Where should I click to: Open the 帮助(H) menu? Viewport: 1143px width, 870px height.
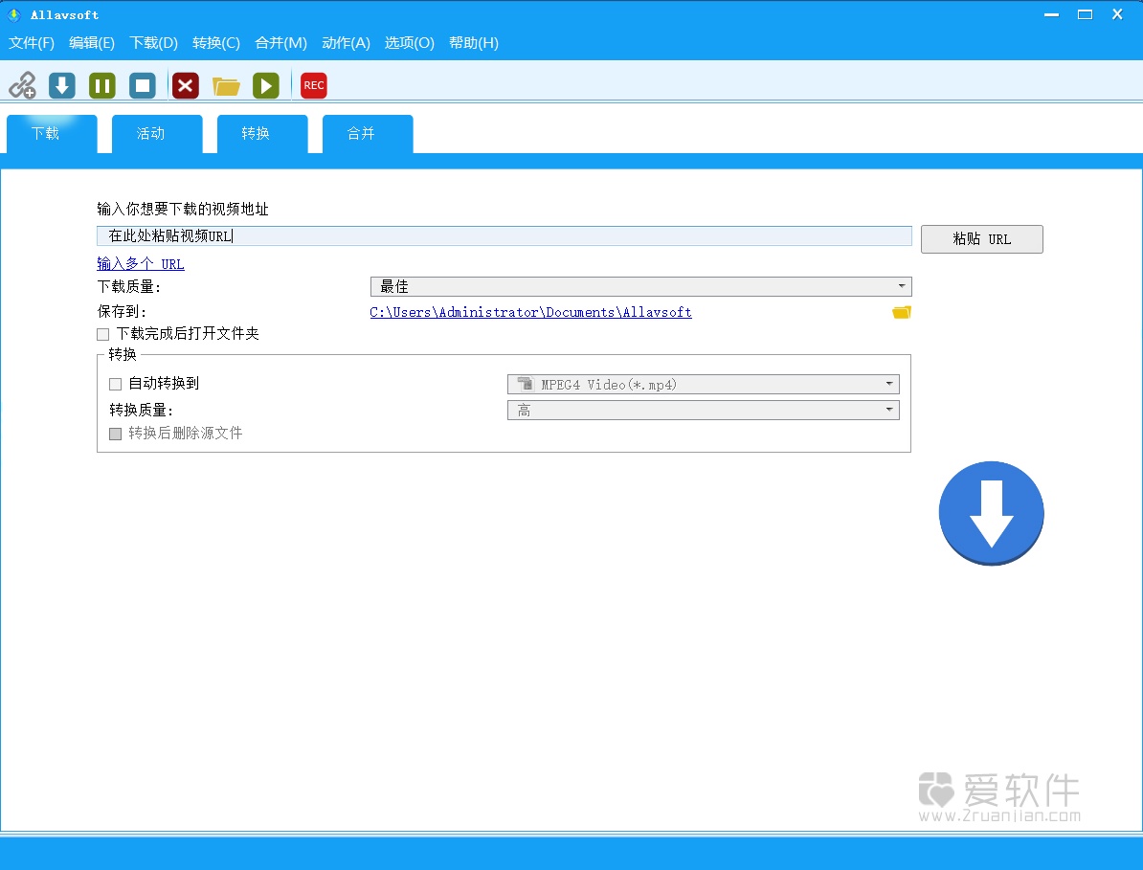coord(474,43)
